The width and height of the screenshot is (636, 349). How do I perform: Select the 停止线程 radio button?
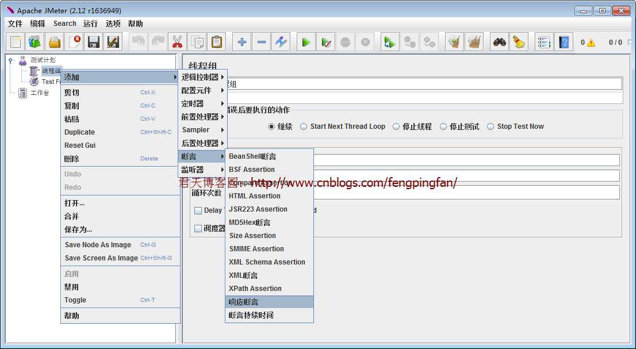pos(396,126)
